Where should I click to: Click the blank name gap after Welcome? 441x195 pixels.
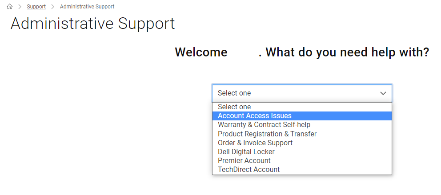click(x=243, y=52)
